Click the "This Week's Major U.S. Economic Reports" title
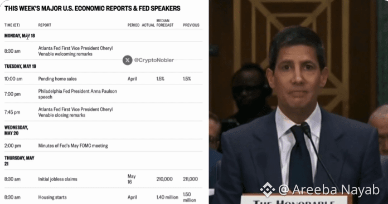Screen dimensions: 388x204 pyautogui.click(x=93, y=8)
